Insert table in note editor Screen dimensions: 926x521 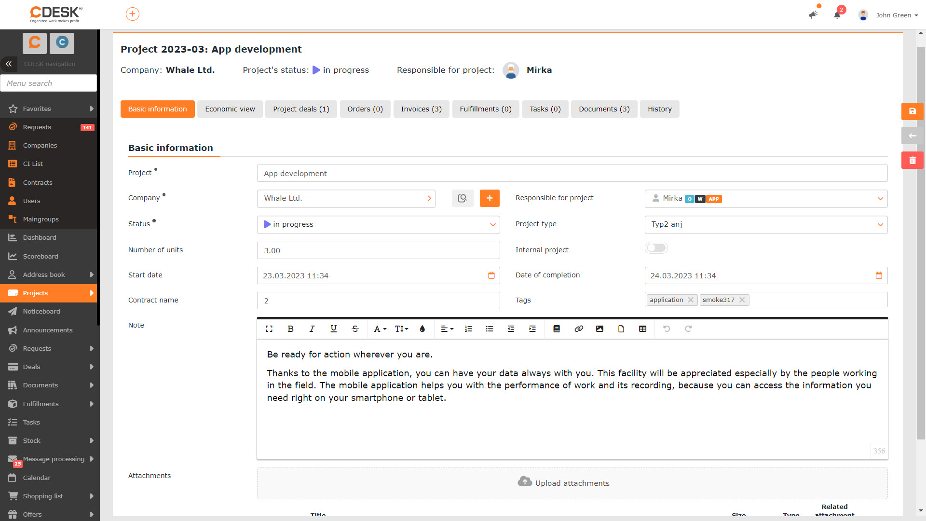(x=642, y=329)
